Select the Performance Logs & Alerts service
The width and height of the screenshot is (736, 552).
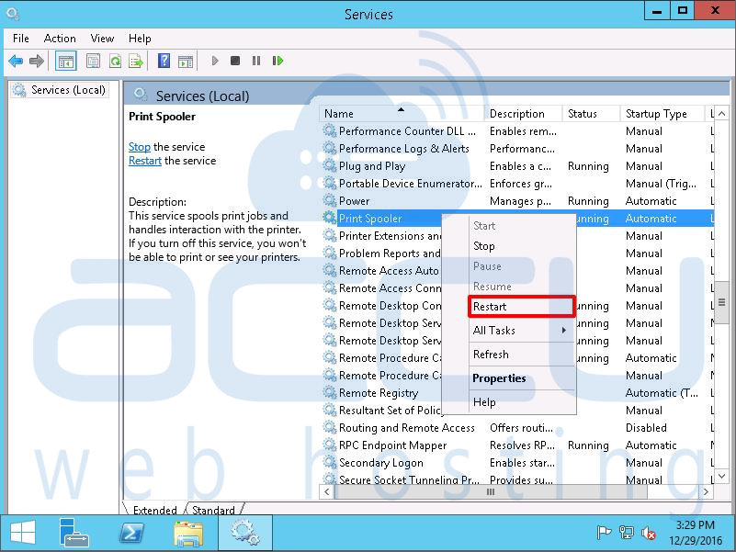517,149
